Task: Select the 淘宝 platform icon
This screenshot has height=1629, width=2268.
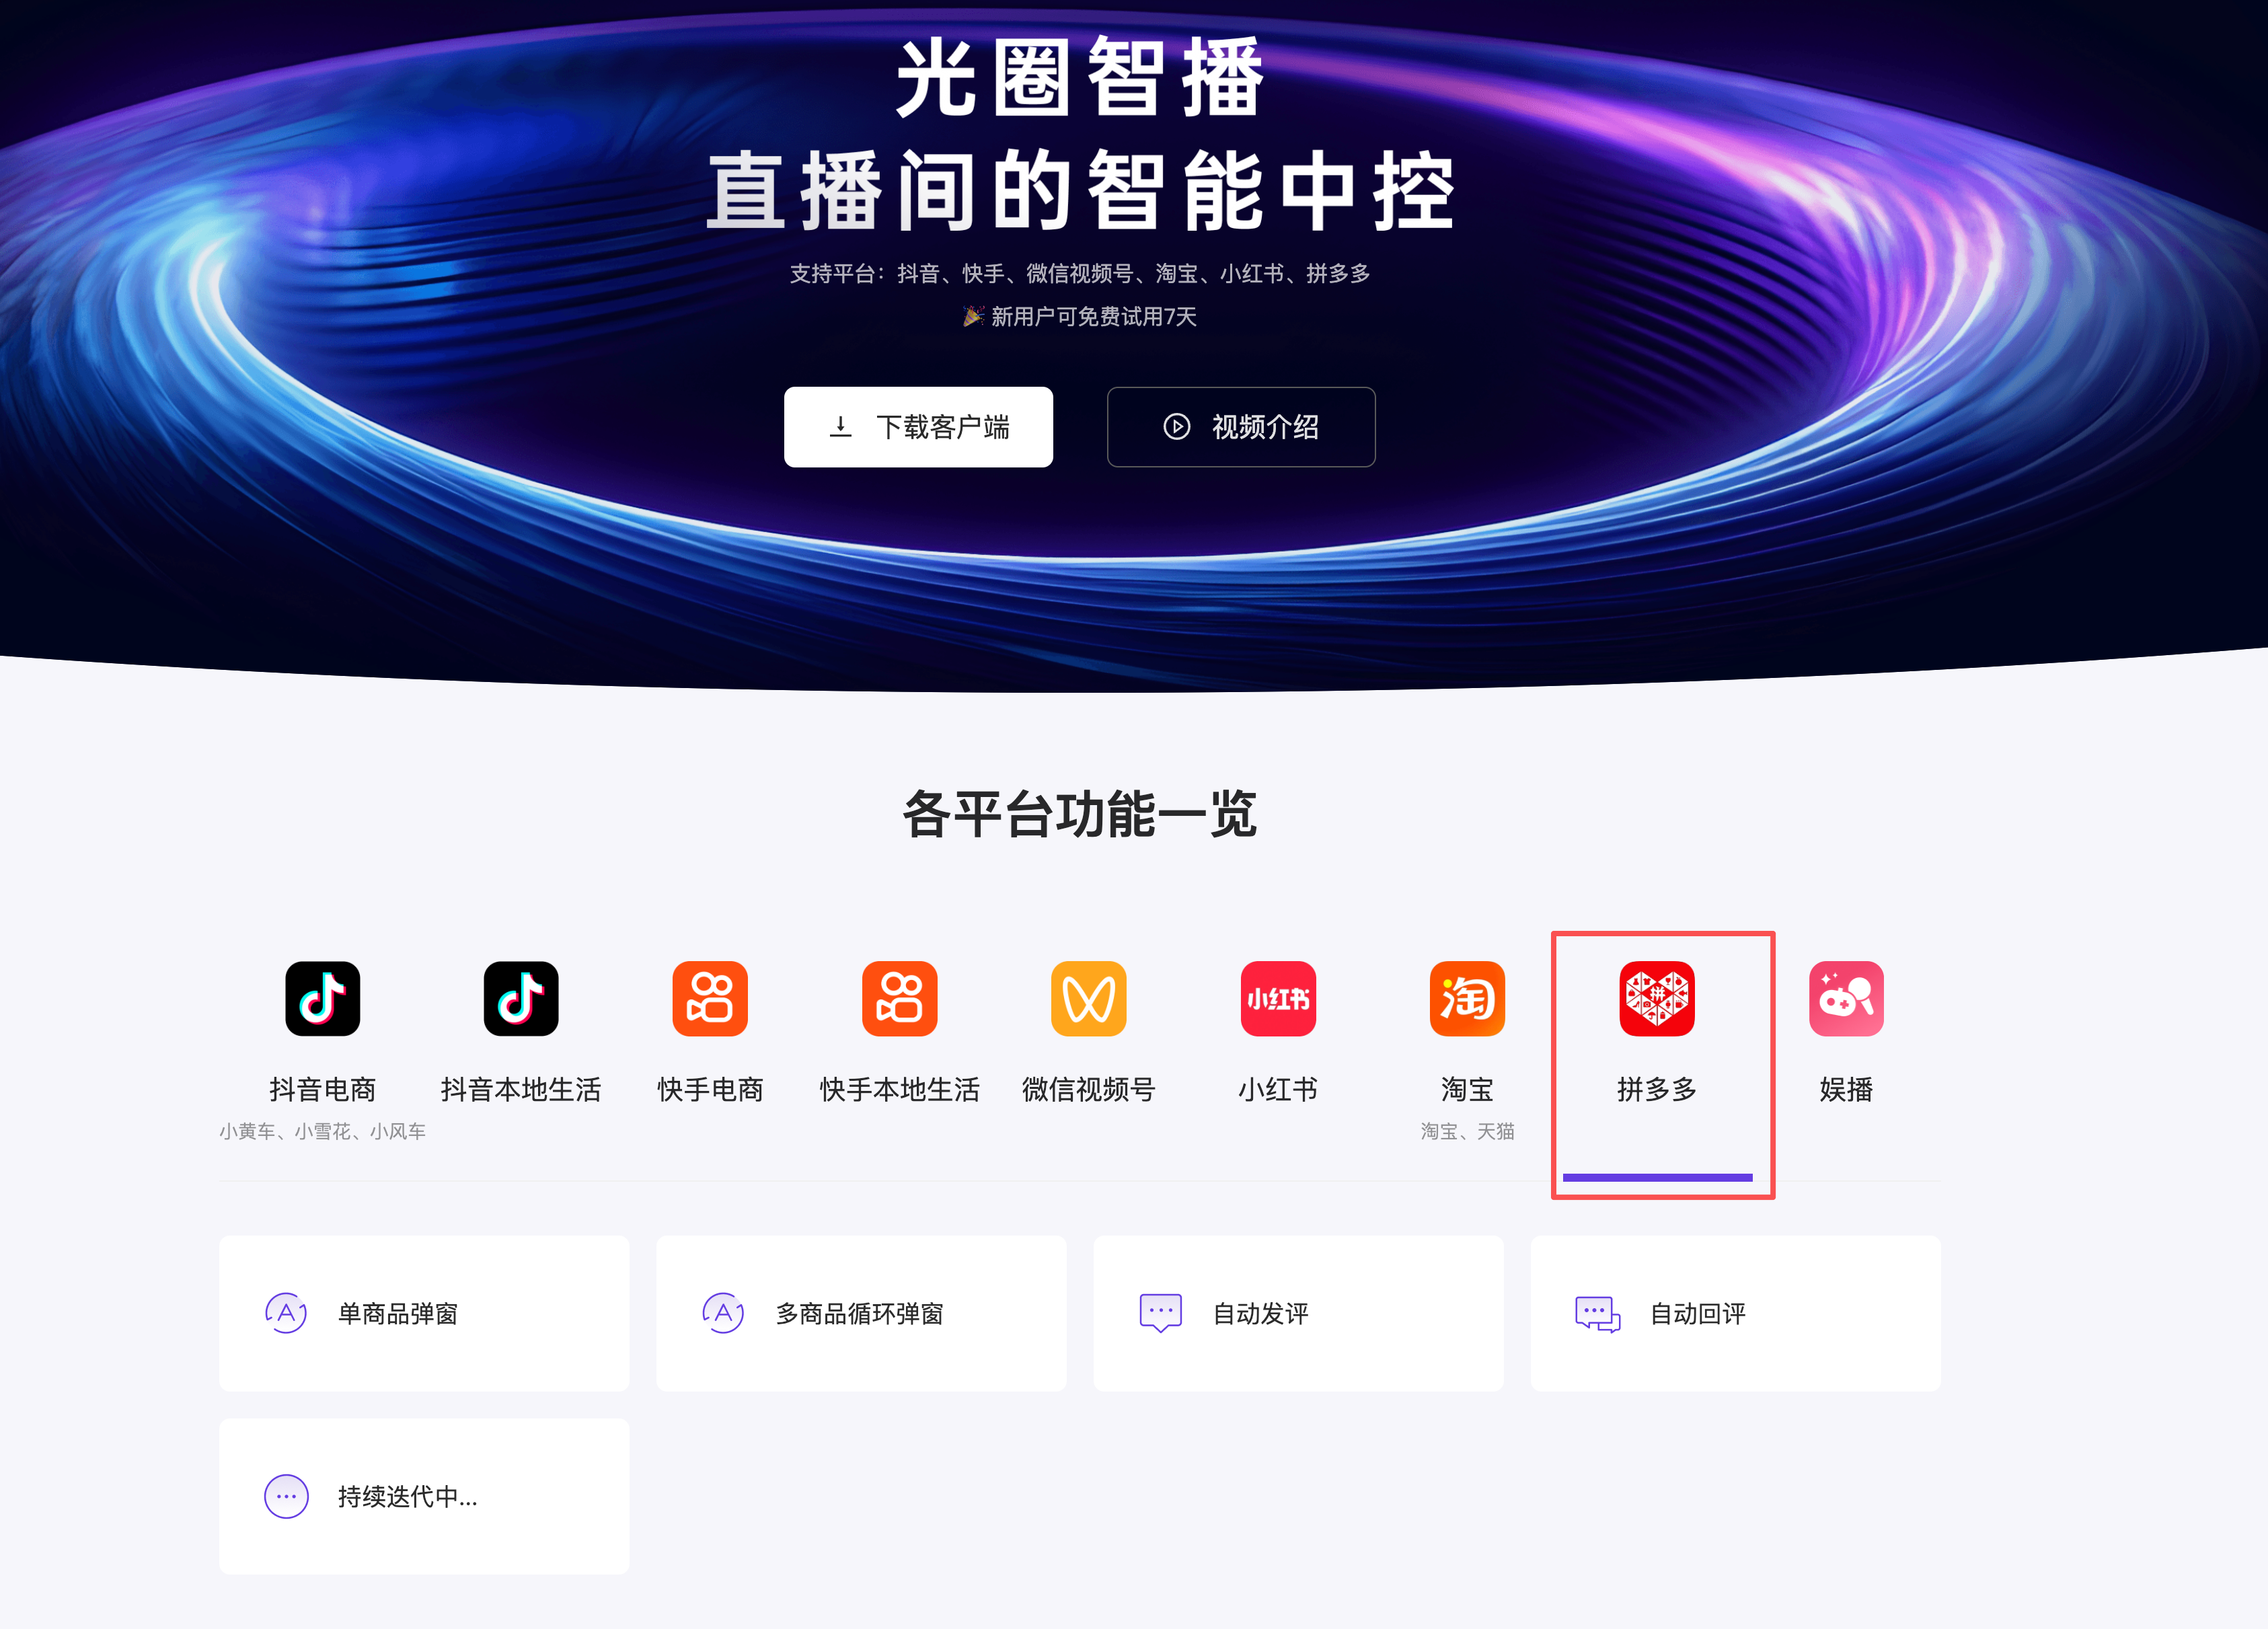Action: pyautogui.click(x=1467, y=998)
